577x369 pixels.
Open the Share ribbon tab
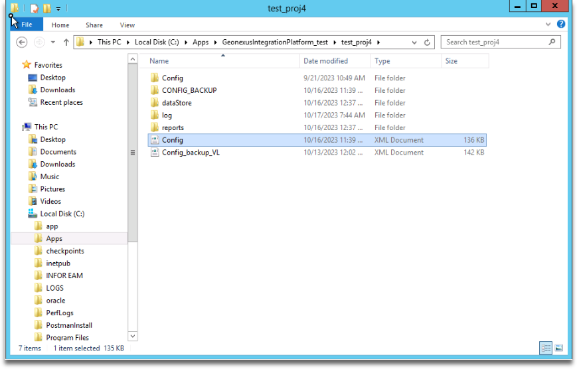click(x=94, y=25)
